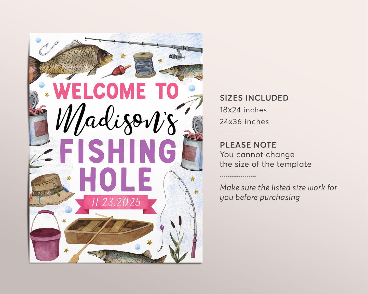368x294 pixels.
Task: Click the pink date banner 11.23.2025
Action: 116,203
